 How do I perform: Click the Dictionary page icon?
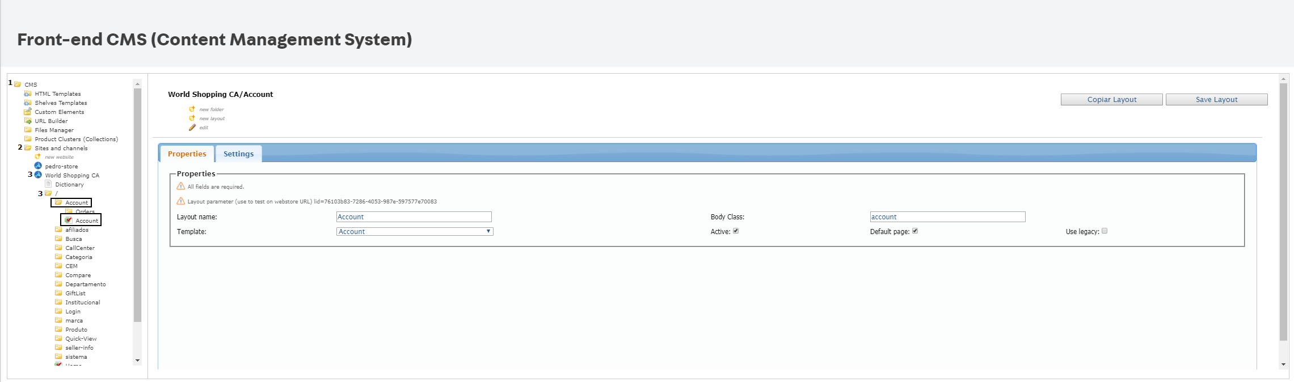click(48, 184)
